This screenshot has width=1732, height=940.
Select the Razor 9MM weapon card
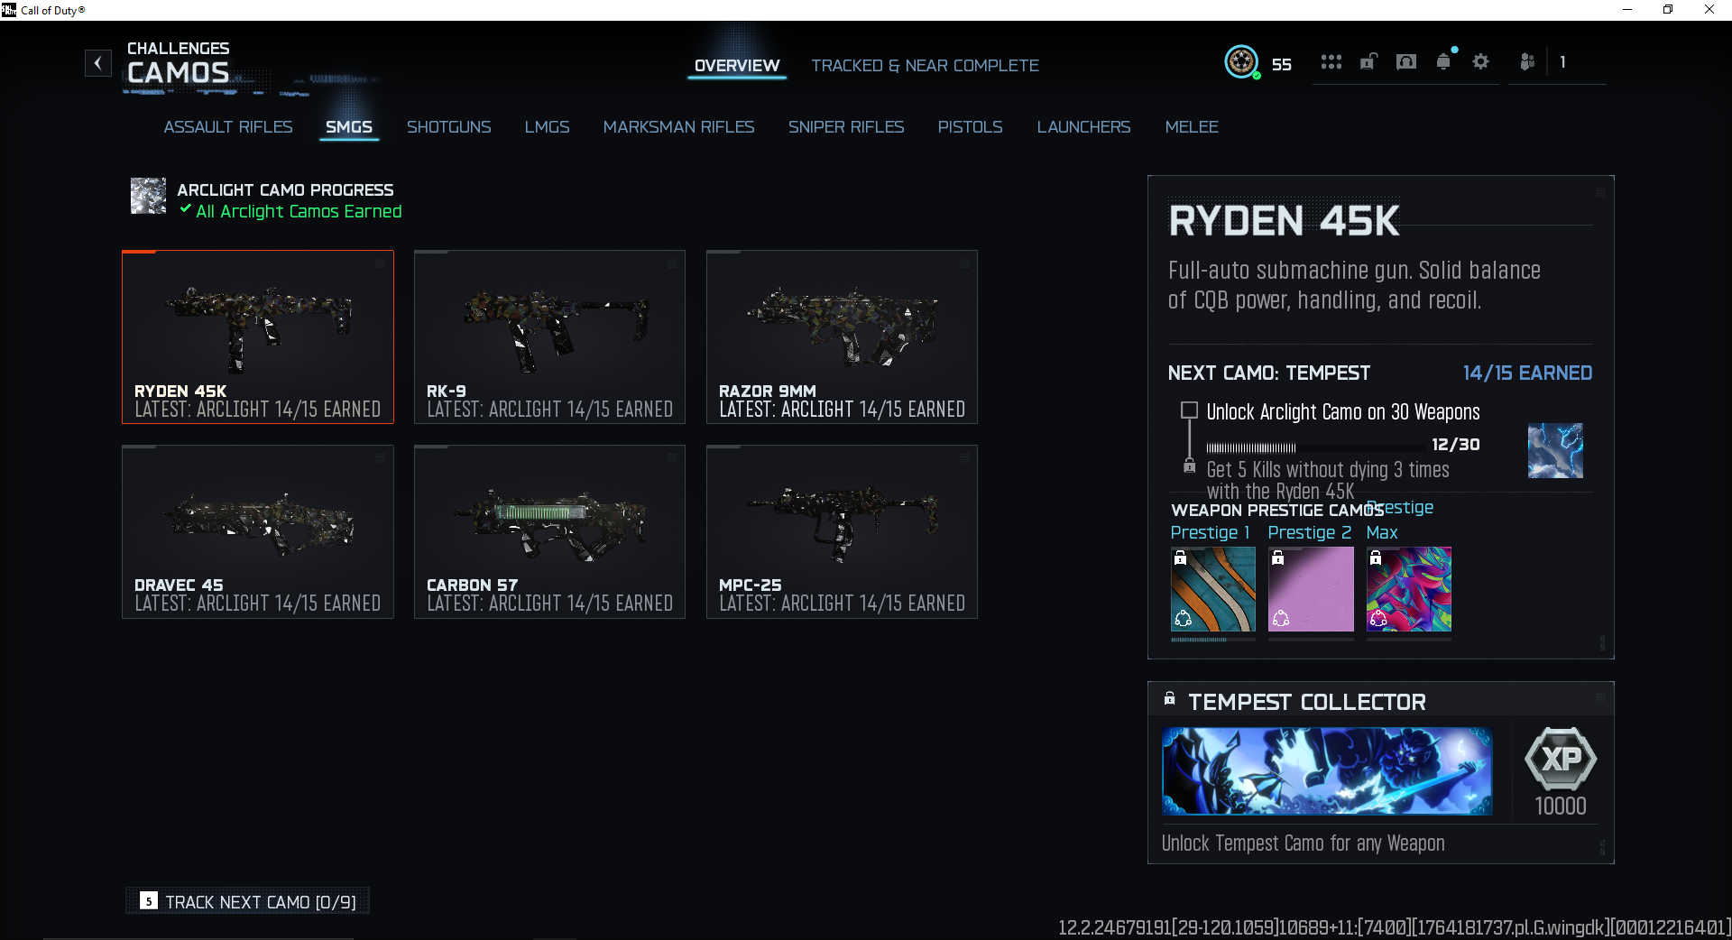(842, 336)
